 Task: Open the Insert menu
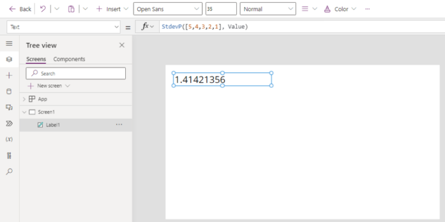(x=112, y=9)
